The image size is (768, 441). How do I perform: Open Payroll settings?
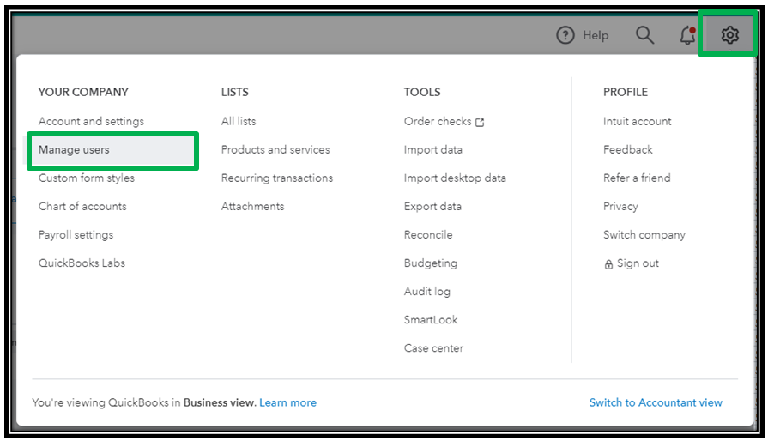(x=76, y=235)
